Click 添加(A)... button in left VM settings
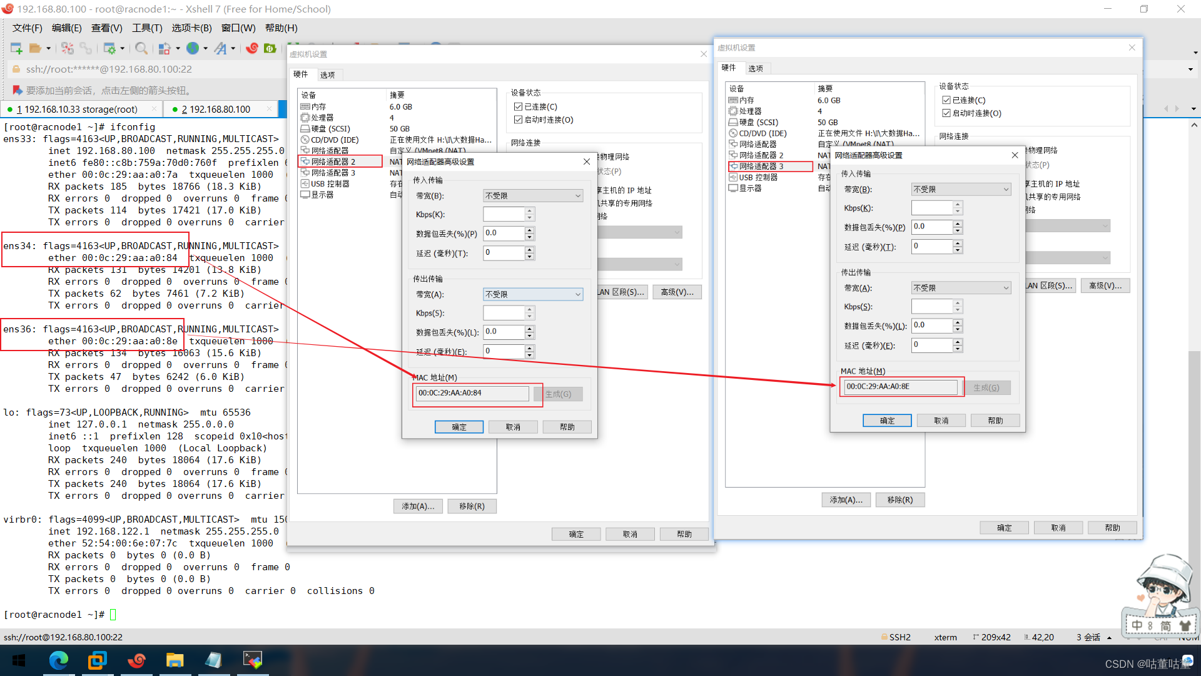Image resolution: width=1201 pixels, height=676 pixels. (x=418, y=506)
